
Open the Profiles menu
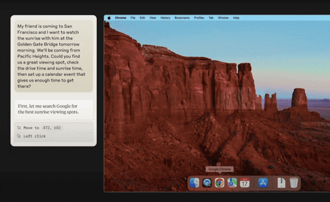tap(199, 18)
